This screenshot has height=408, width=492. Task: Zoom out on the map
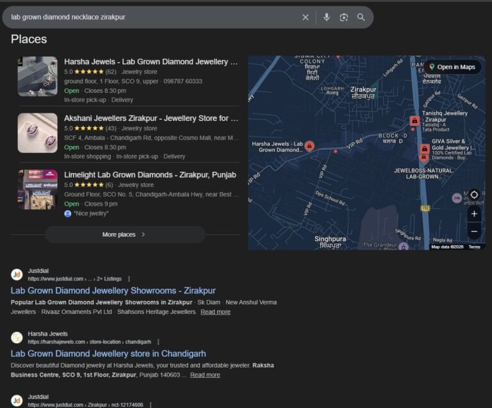click(x=474, y=231)
